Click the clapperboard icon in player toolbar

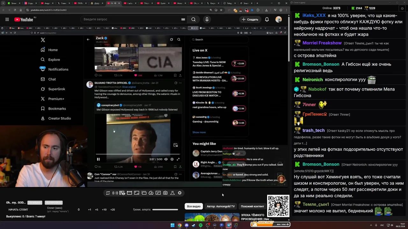(129, 193)
